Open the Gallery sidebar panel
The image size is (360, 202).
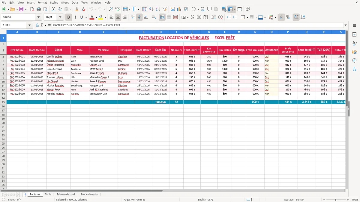coord(354,52)
